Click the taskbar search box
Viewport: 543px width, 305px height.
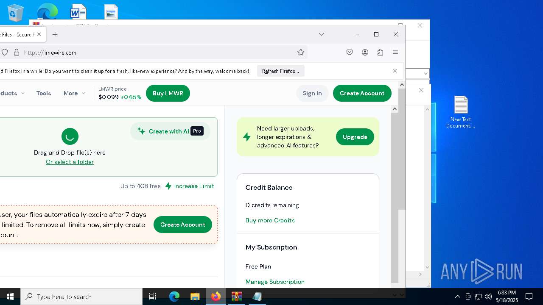(x=81, y=297)
